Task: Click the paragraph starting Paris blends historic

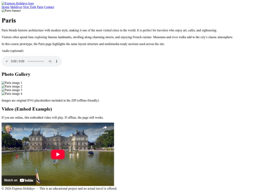Action: (109, 30)
